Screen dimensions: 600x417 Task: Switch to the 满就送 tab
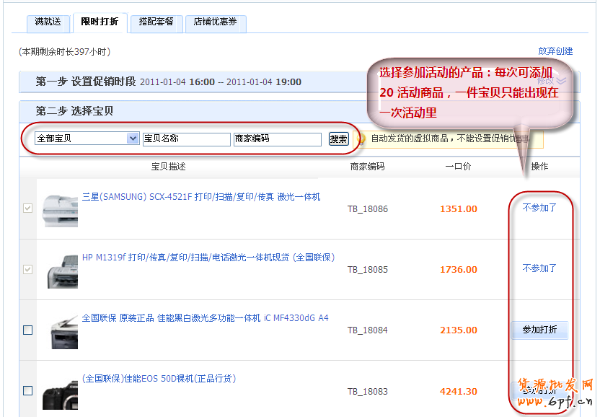coord(48,22)
